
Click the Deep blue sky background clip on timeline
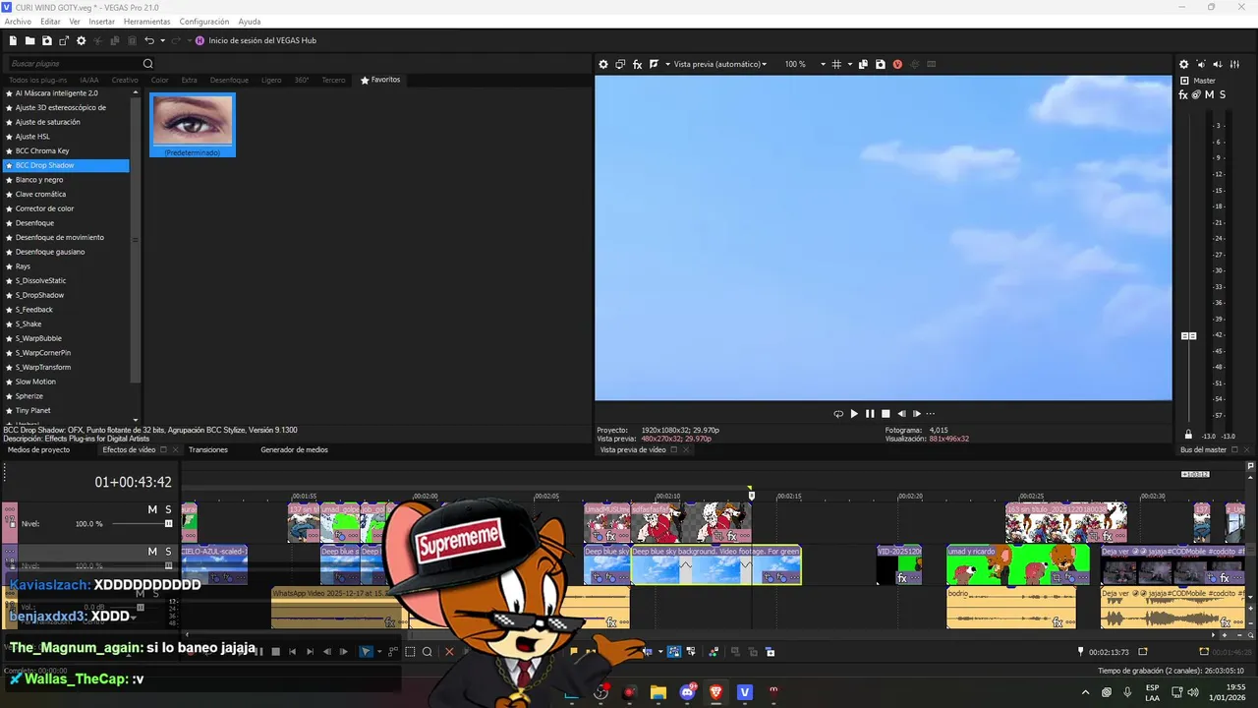coord(716,565)
